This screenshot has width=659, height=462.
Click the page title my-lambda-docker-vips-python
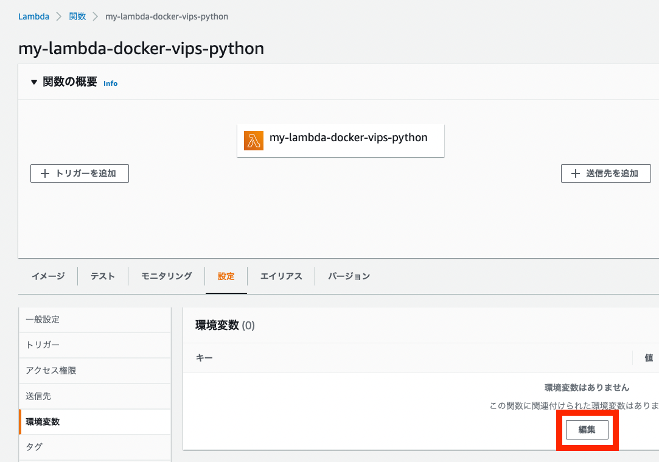[x=141, y=49]
